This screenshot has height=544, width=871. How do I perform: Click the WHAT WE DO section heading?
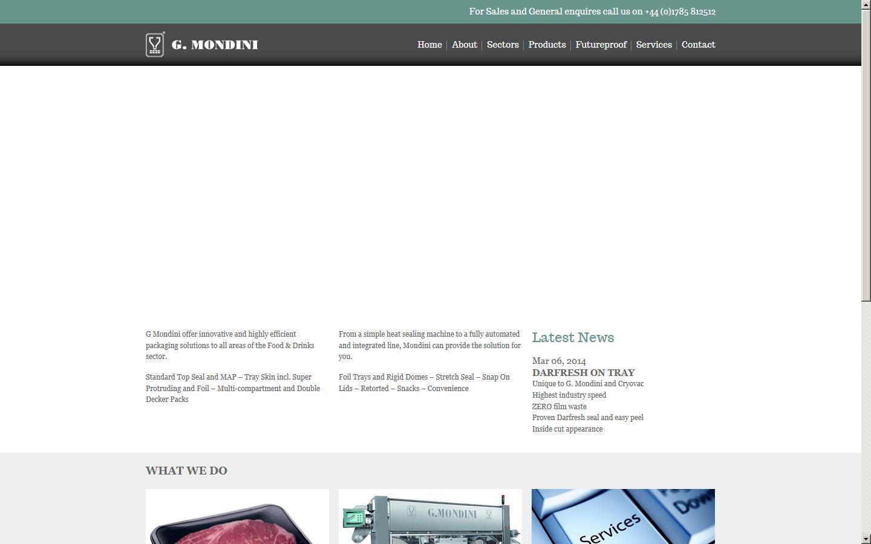[186, 471]
